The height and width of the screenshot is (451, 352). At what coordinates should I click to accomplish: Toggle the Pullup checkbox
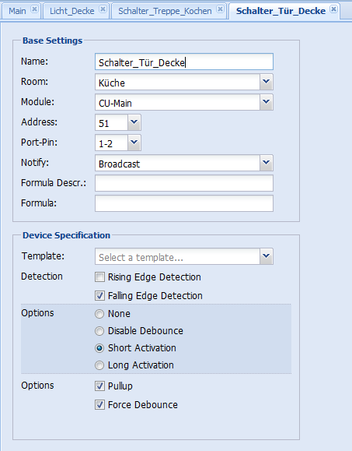coord(99,386)
